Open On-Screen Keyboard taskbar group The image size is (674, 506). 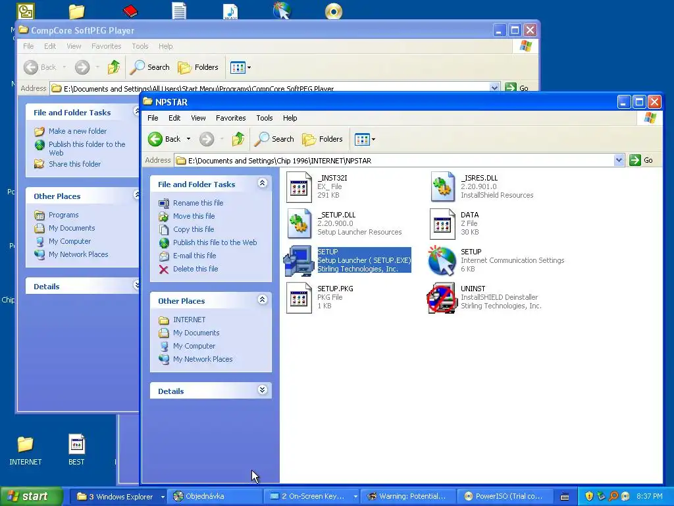(311, 497)
